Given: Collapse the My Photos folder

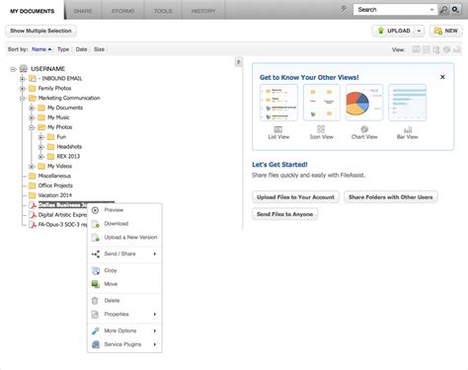Looking at the screenshot, I should click(32, 127).
